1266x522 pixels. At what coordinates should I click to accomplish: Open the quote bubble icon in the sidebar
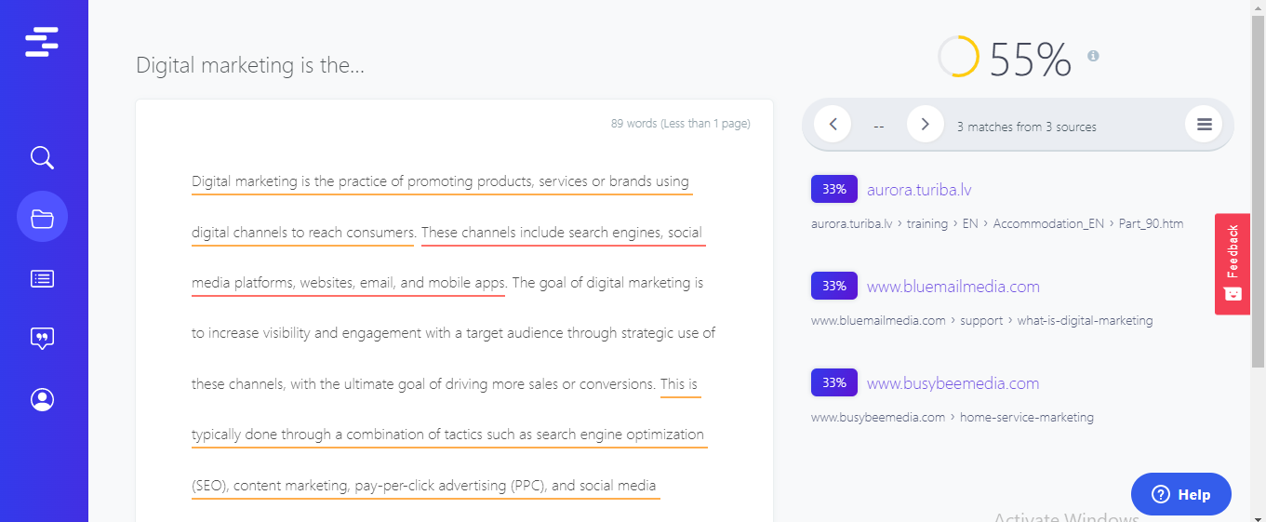(42, 339)
